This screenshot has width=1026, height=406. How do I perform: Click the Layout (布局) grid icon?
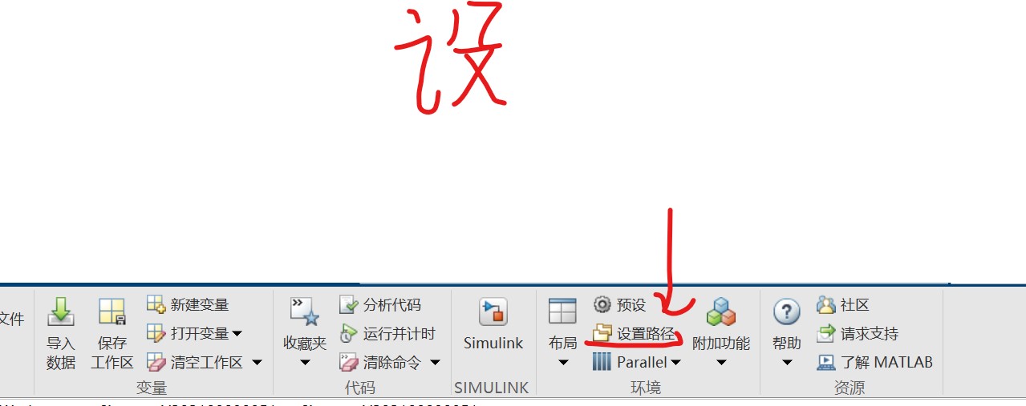click(x=562, y=312)
